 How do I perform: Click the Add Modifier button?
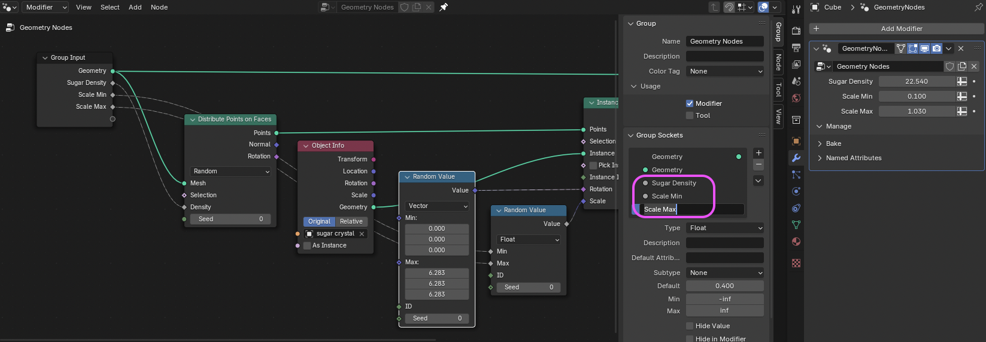click(x=896, y=29)
